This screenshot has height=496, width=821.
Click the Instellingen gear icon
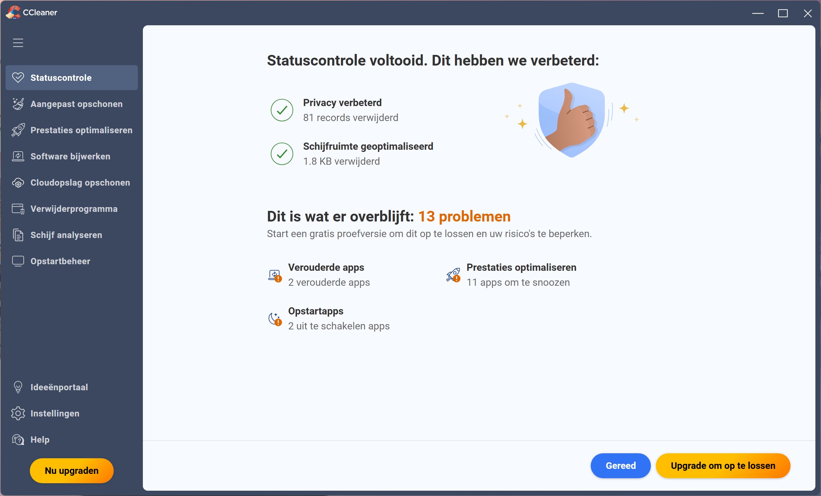click(18, 413)
